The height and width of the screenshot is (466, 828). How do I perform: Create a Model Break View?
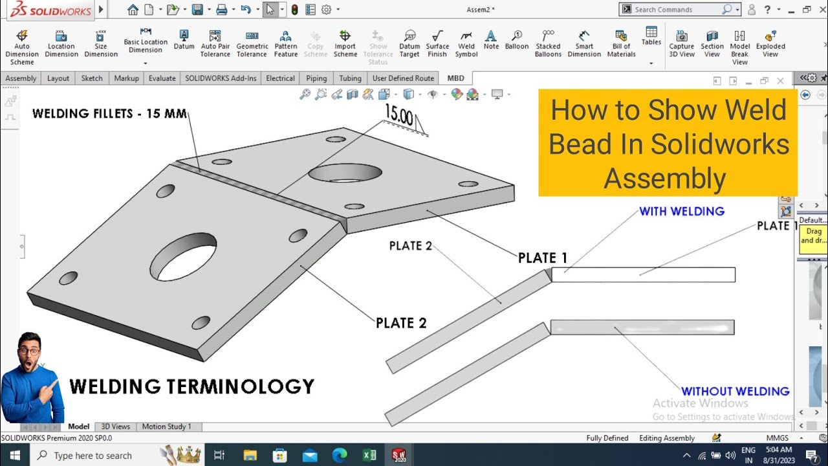[740, 47]
